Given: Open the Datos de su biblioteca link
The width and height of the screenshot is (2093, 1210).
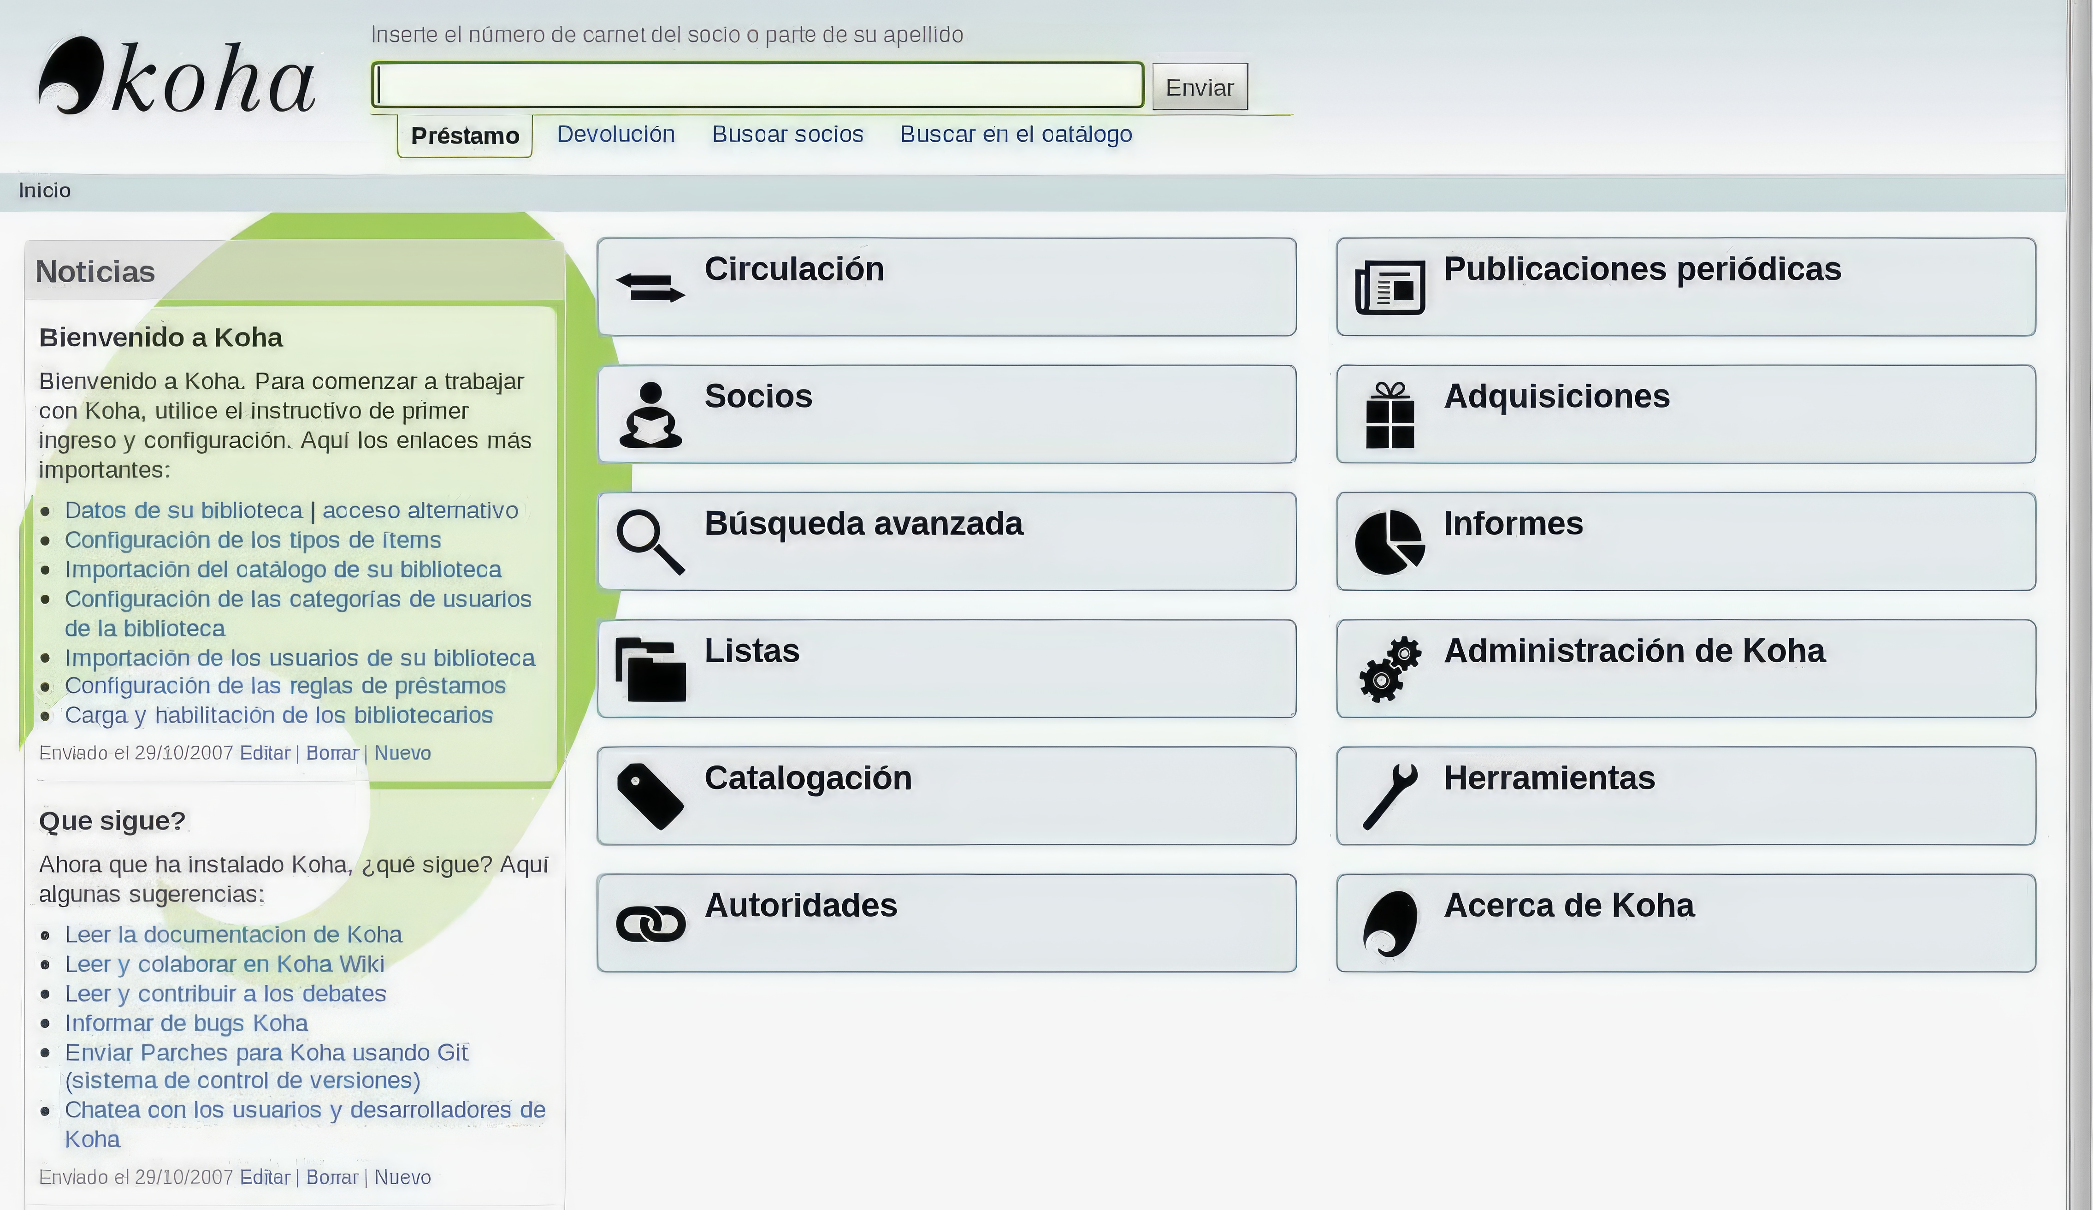Looking at the screenshot, I should [183, 510].
